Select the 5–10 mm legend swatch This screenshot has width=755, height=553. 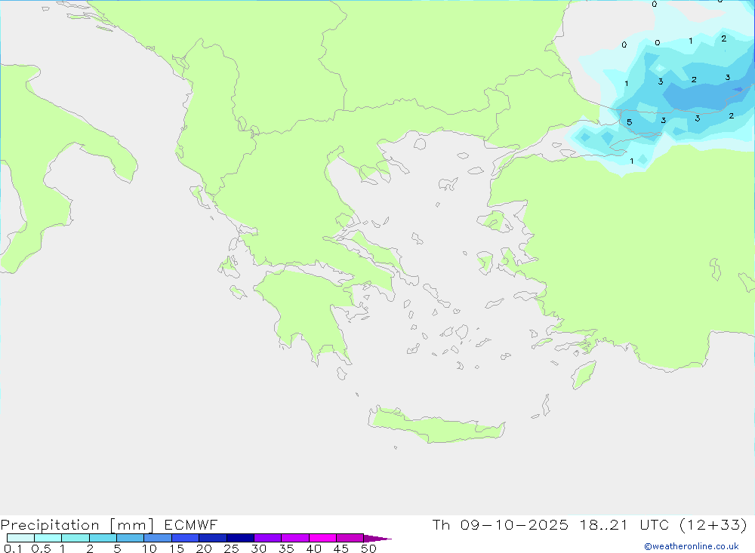(x=131, y=538)
